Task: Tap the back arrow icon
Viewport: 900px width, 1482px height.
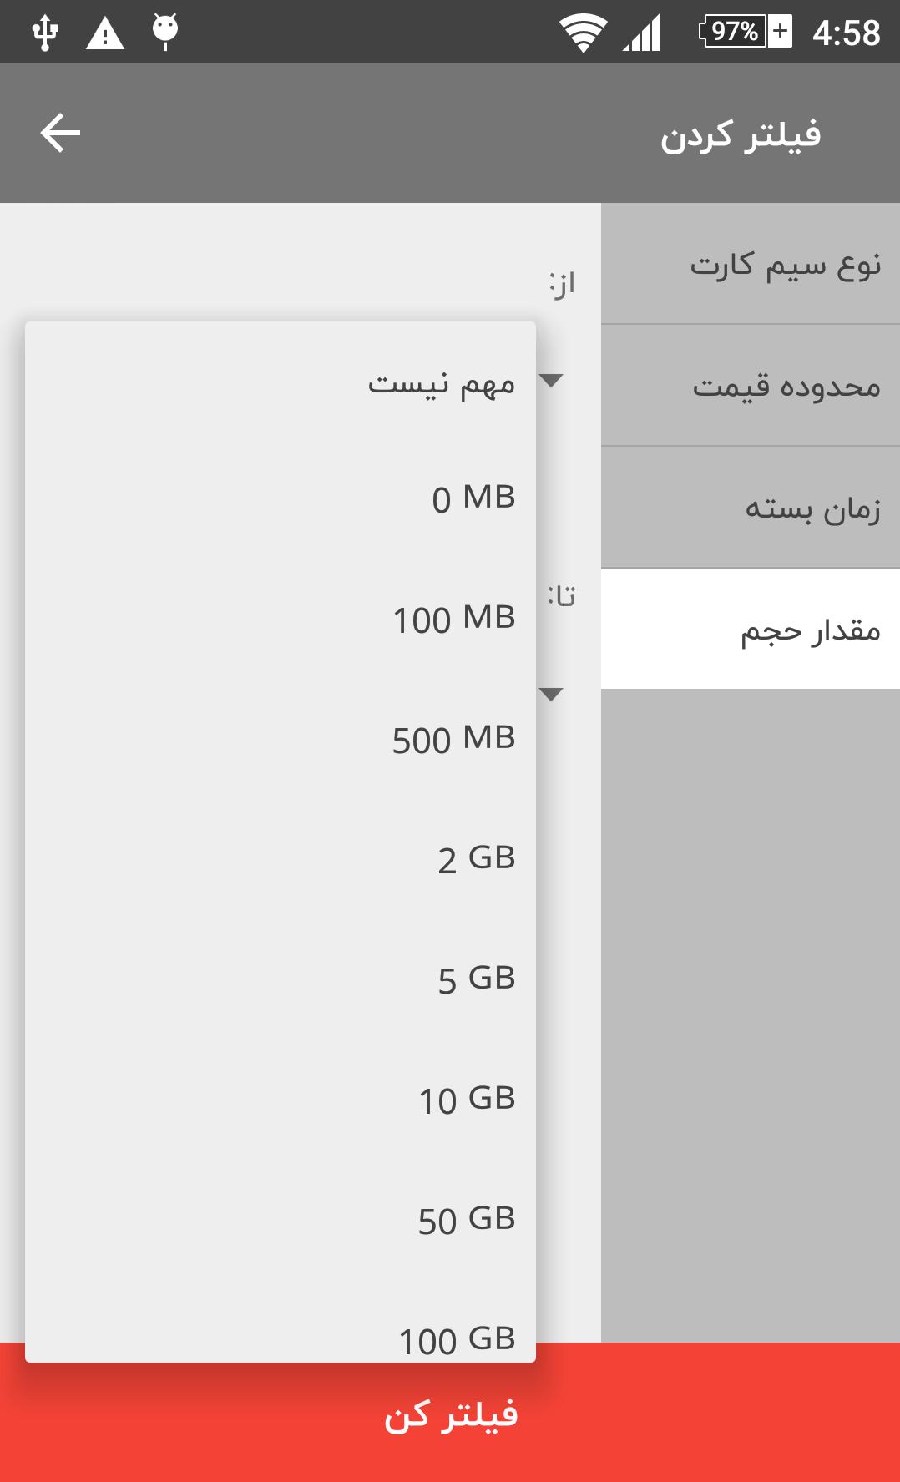Action: [60, 134]
